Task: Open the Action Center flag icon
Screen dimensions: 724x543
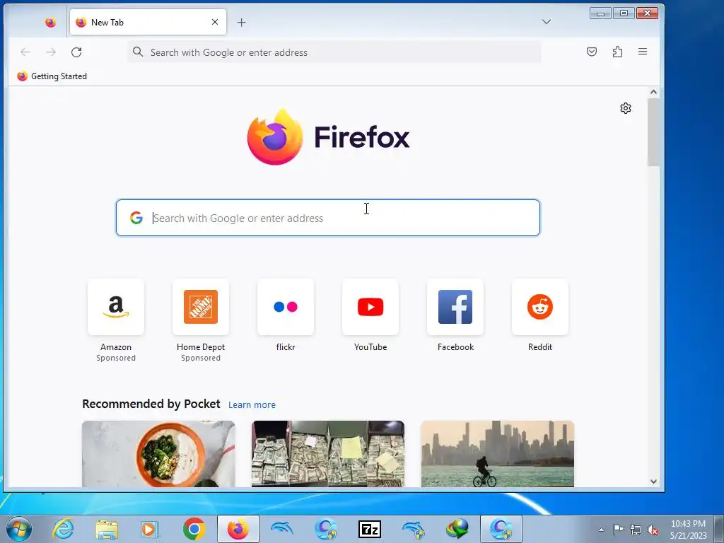Action: (618, 530)
